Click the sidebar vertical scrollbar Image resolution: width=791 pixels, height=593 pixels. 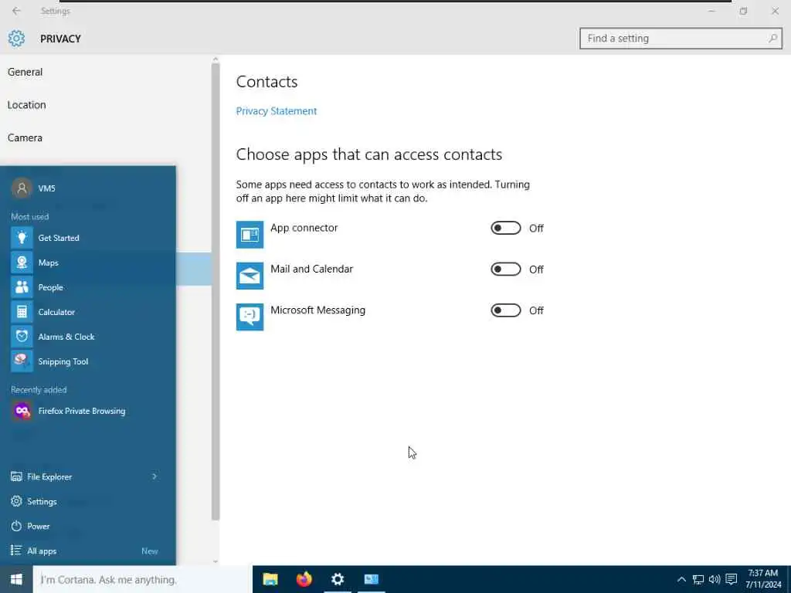(x=216, y=293)
